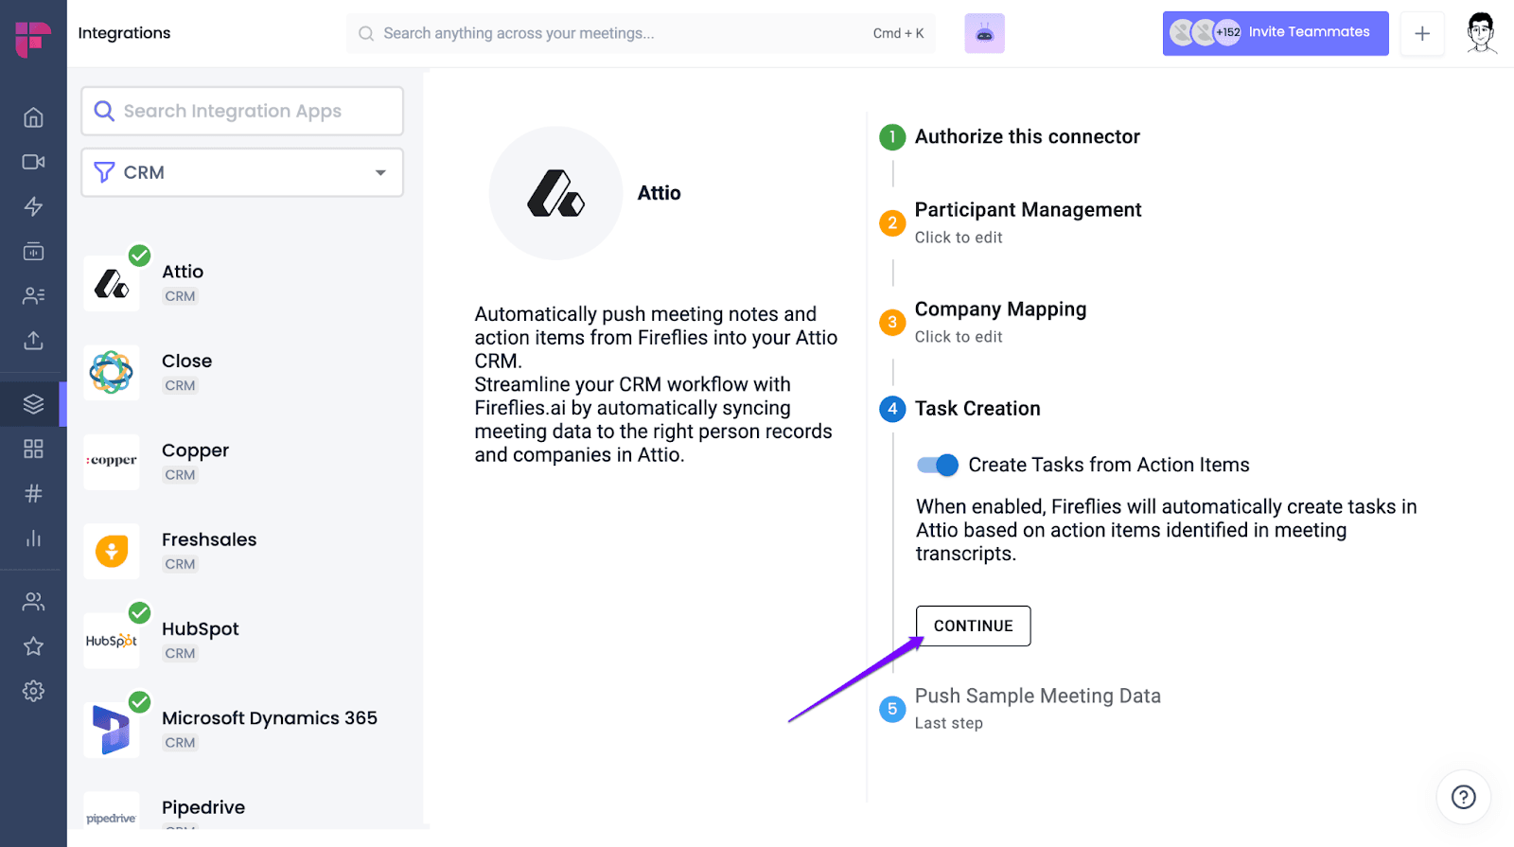This screenshot has width=1514, height=847.
Task: Click 'Click to edit' under Company Mapping
Action: coord(959,337)
